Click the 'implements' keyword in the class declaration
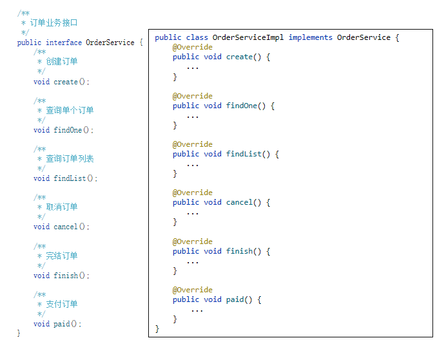The image size is (446, 349). (x=310, y=37)
